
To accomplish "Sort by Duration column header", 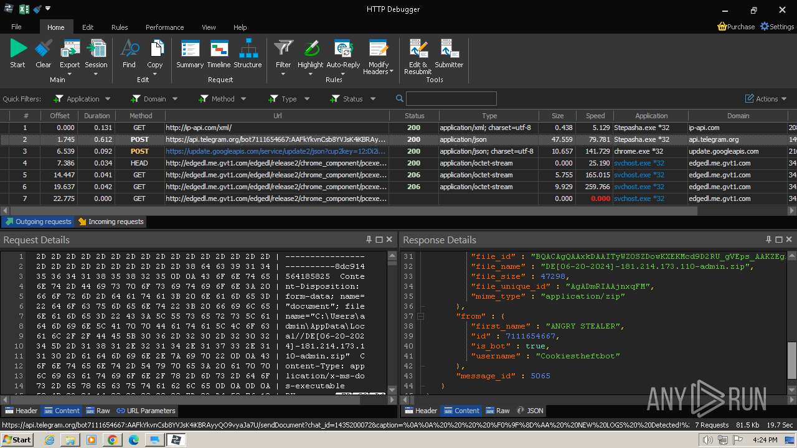I will click(97, 116).
